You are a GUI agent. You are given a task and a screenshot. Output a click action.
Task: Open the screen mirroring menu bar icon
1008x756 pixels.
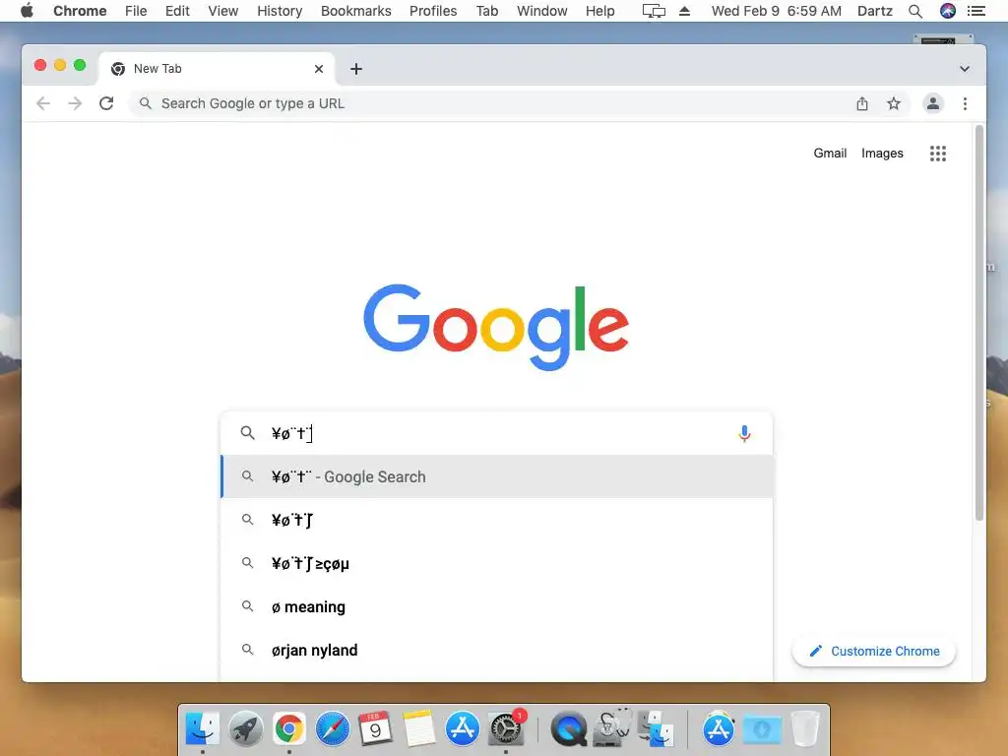pos(654,11)
